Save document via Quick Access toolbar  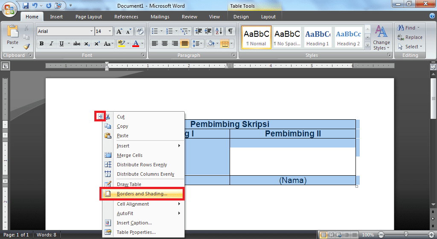click(26, 5)
